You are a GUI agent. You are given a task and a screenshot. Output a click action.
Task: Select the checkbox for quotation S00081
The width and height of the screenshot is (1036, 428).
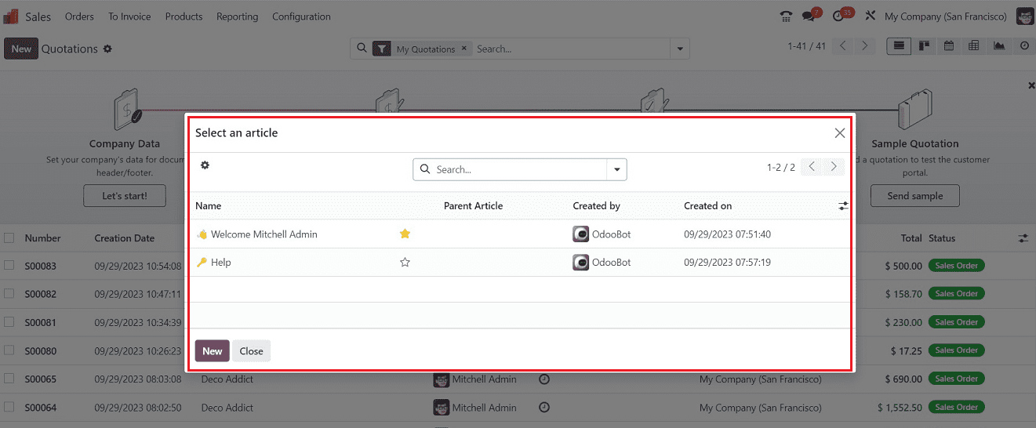(x=9, y=322)
